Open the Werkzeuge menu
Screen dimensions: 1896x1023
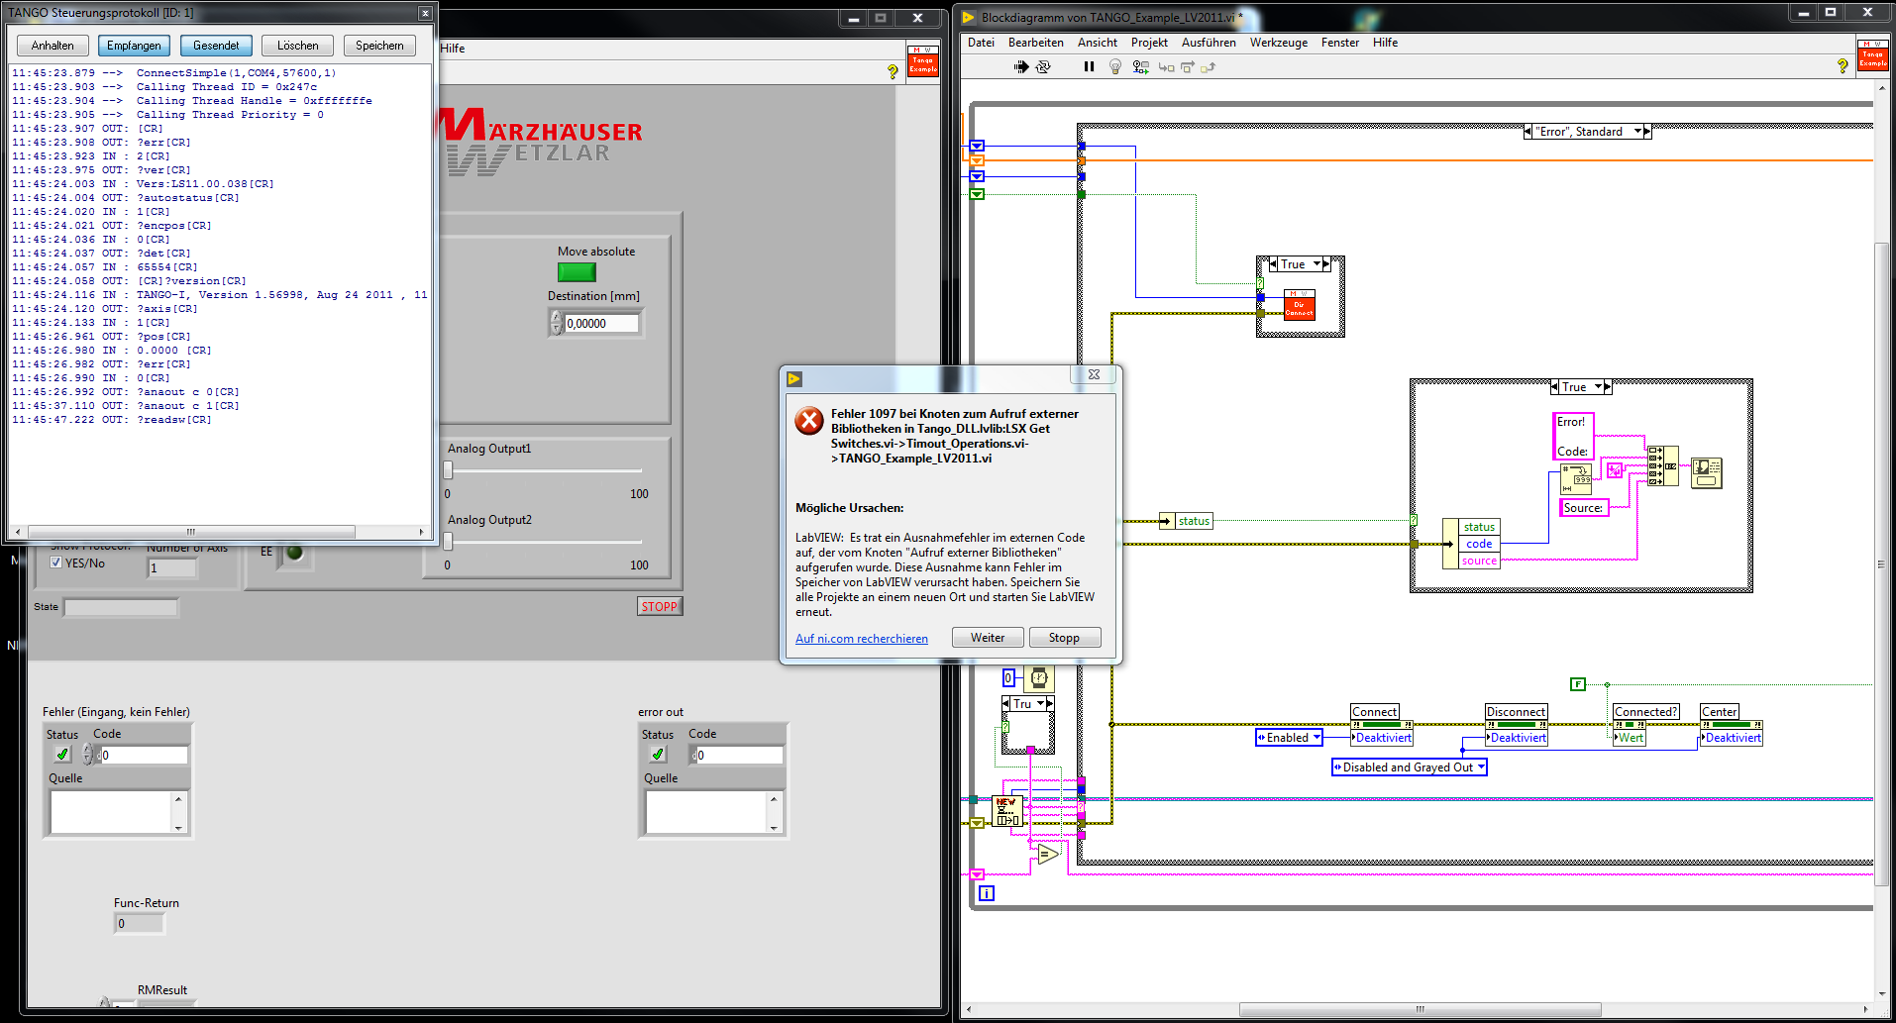click(x=1278, y=43)
